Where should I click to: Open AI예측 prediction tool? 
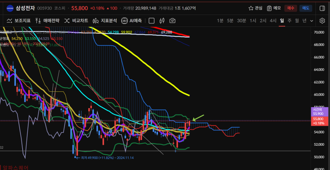pyautogui.click(x=131, y=21)
